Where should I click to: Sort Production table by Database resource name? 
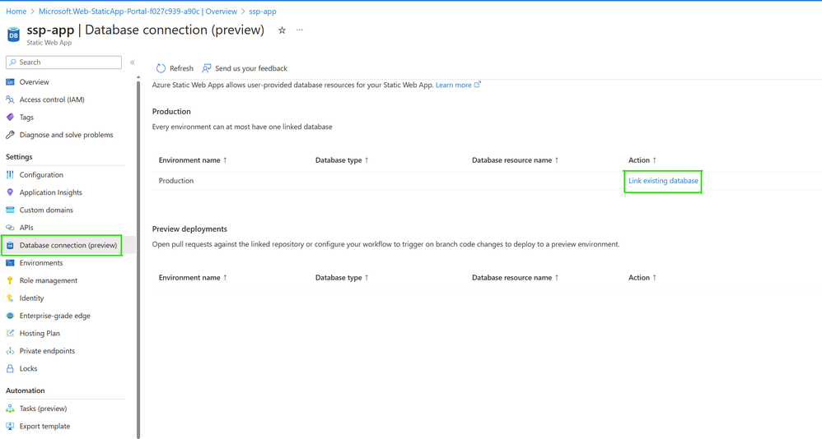[x=516, y=160]
